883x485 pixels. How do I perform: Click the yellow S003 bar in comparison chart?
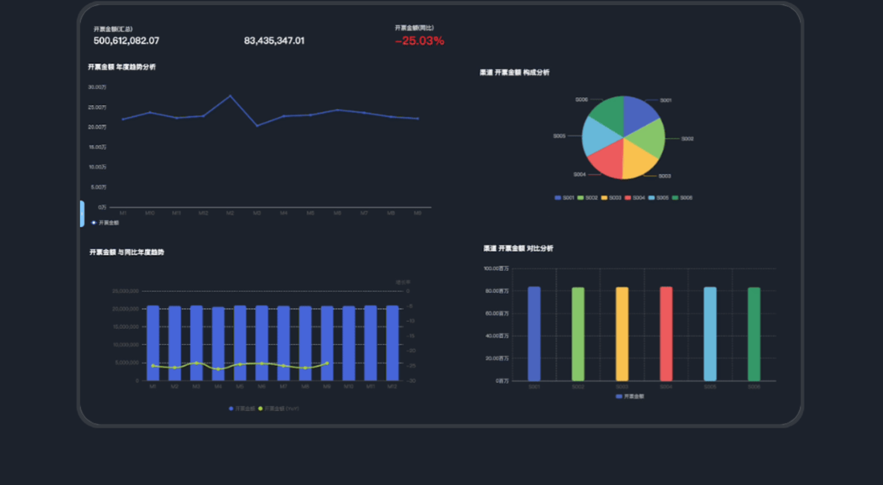click(x=622, y=334)
